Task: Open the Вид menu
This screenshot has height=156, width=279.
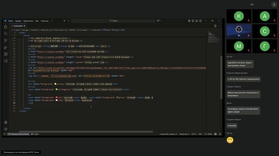Action: 37,21
